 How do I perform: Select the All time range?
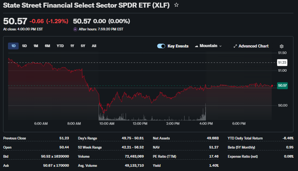[x=94, y=46]
